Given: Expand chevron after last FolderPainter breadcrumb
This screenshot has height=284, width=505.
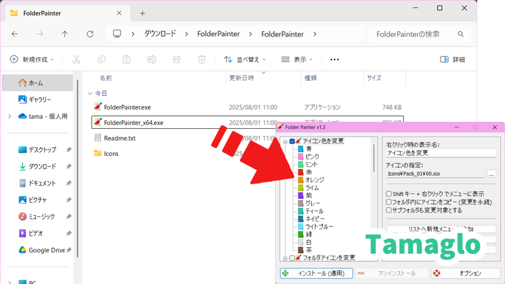Looking at the screenshot, I should [x=314, y=34].
